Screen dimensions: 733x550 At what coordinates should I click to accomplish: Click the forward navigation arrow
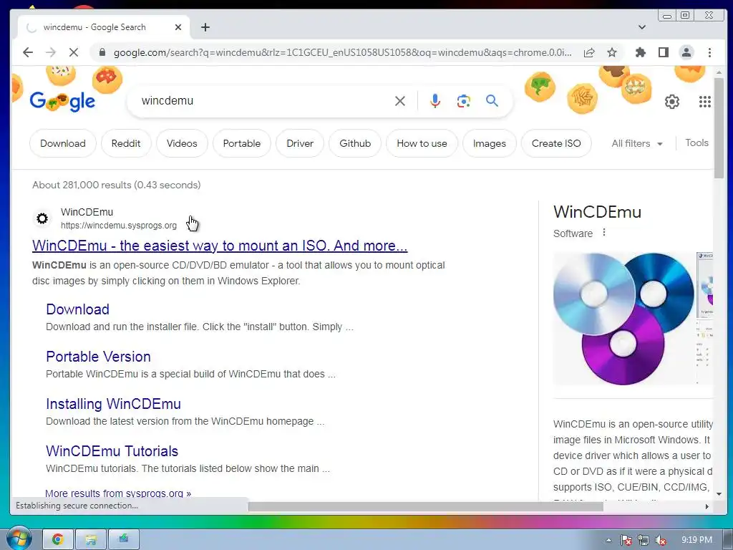click(x=51, y=52)
